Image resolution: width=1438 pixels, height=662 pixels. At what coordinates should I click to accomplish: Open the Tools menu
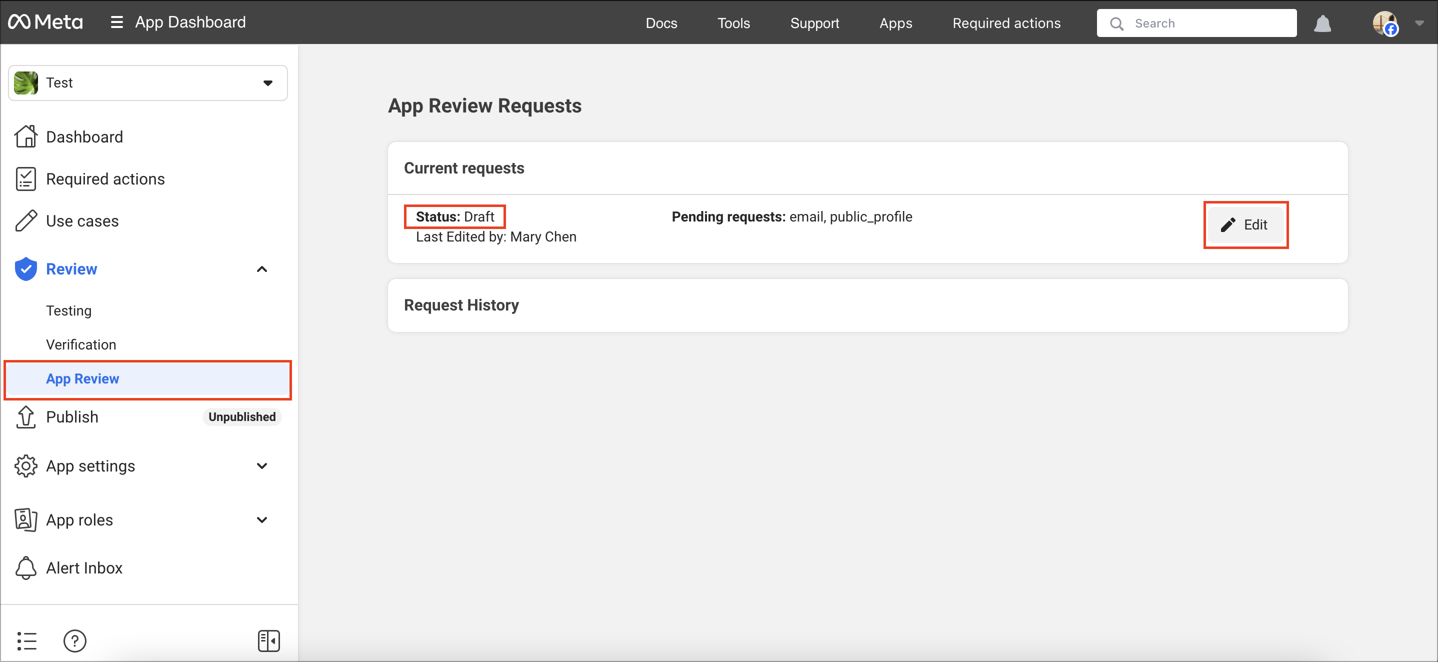point(733,23)
